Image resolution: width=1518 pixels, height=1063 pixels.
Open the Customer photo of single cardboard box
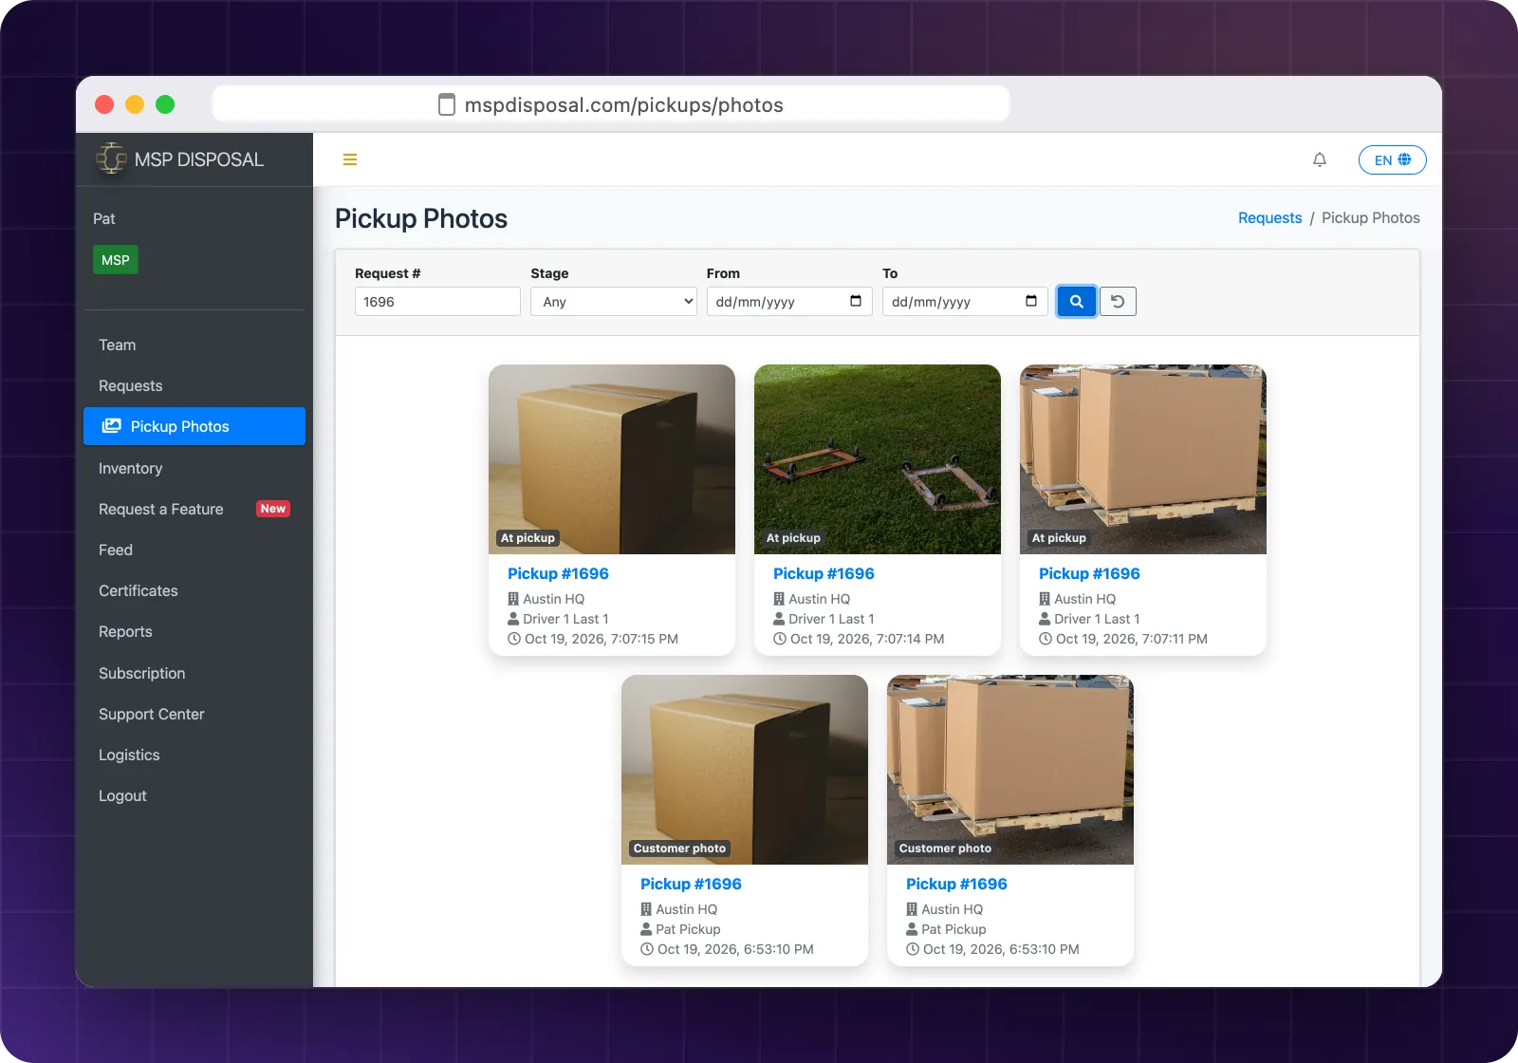[x=745, y=770]
